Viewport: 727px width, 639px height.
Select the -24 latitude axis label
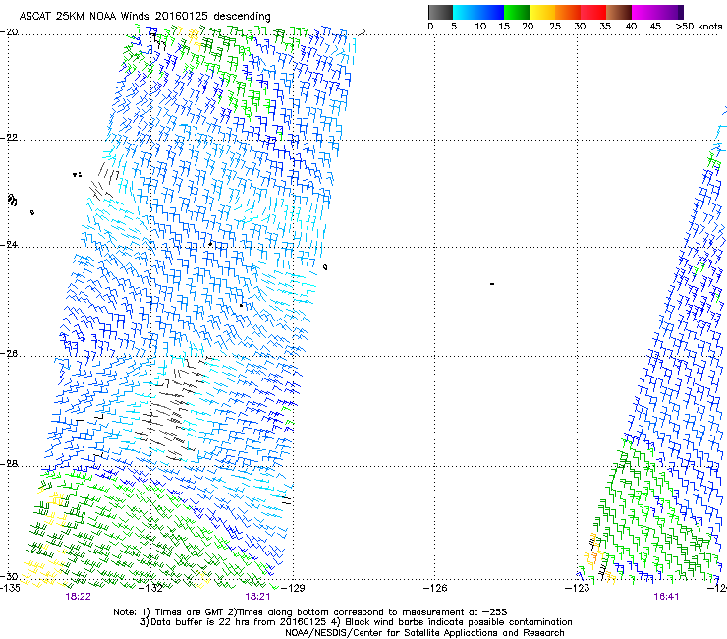9,244
